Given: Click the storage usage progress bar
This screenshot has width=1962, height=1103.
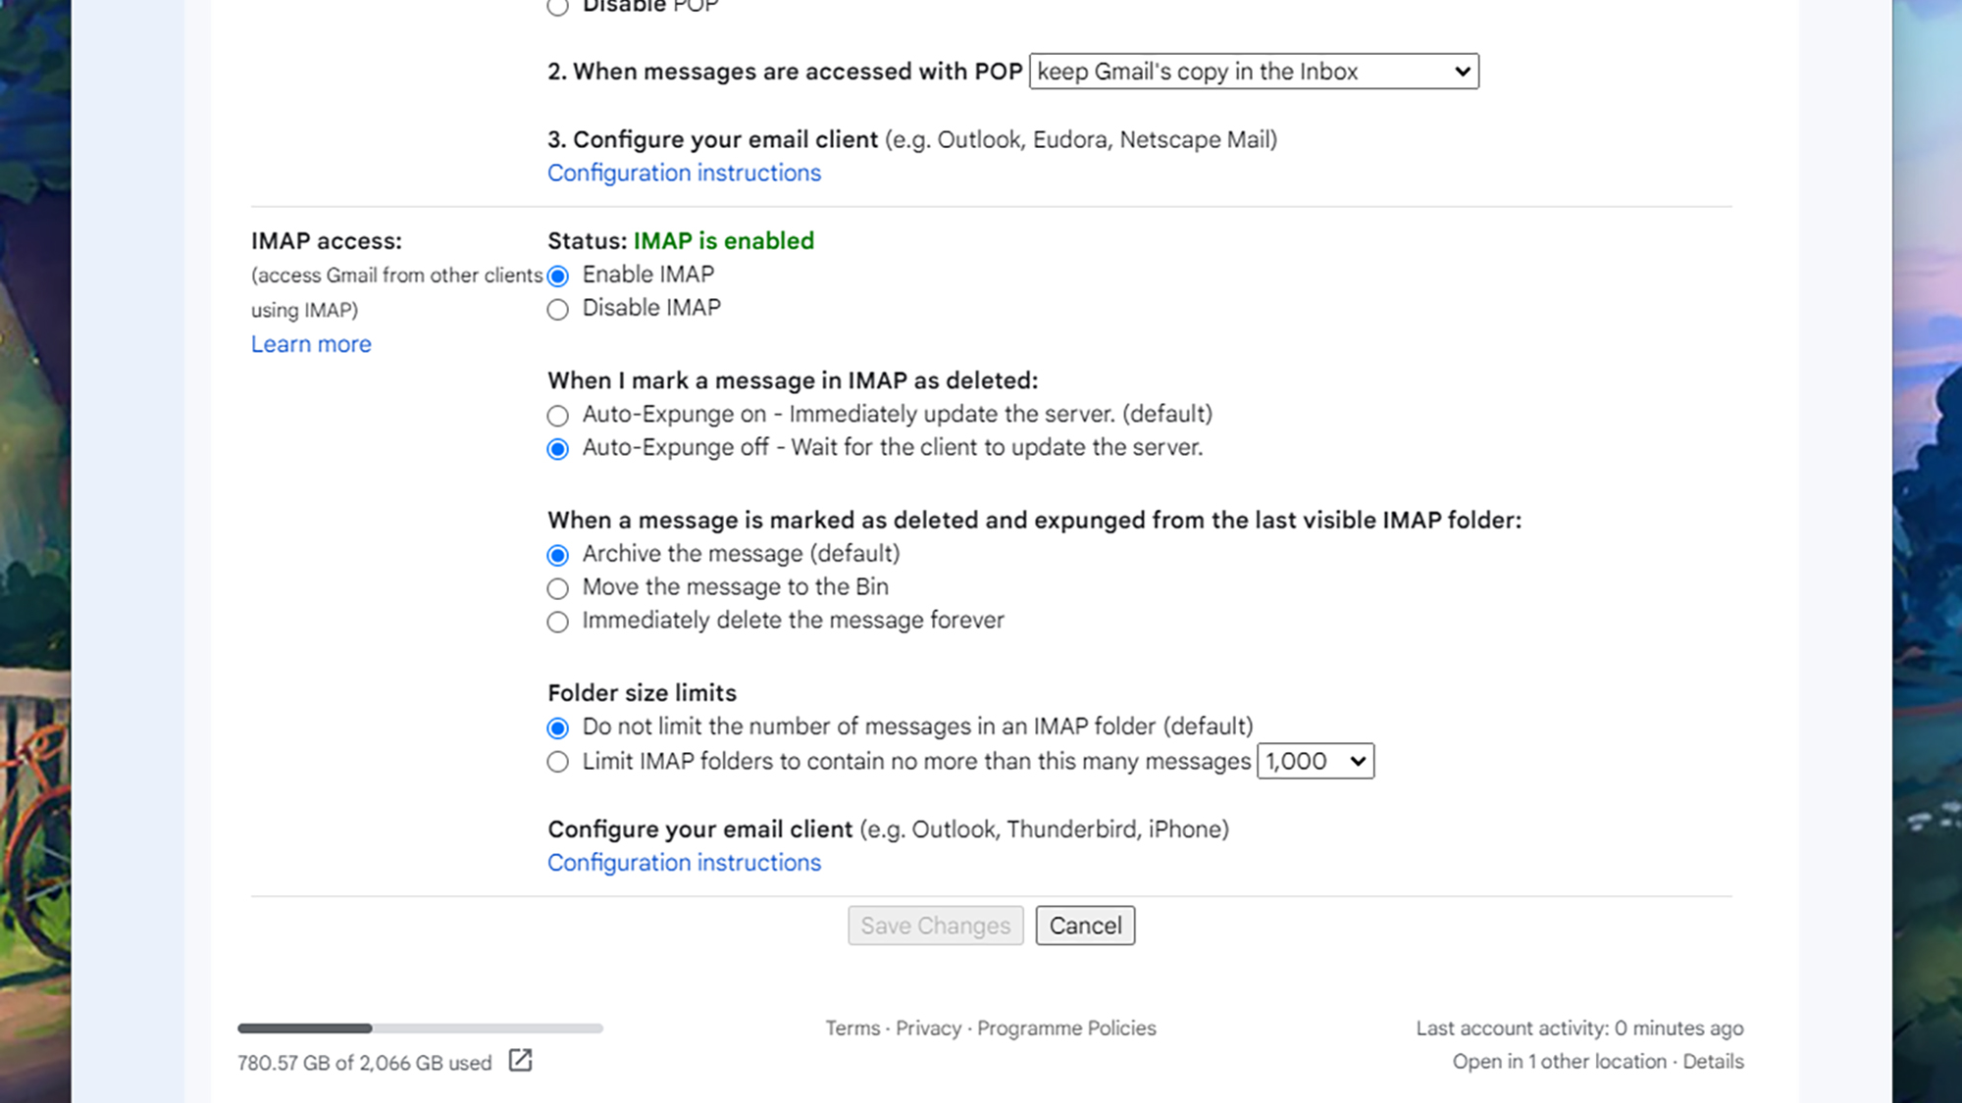Looking at the screenshot, I should click(x=420, y=1028).
